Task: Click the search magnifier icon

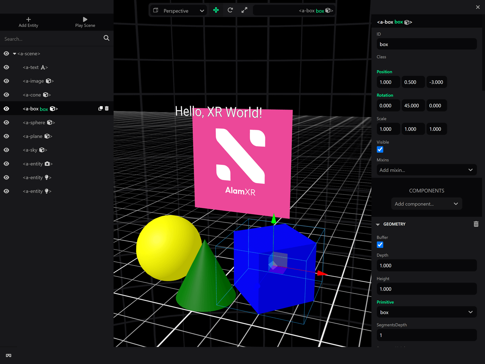Action: coord(106,38)
